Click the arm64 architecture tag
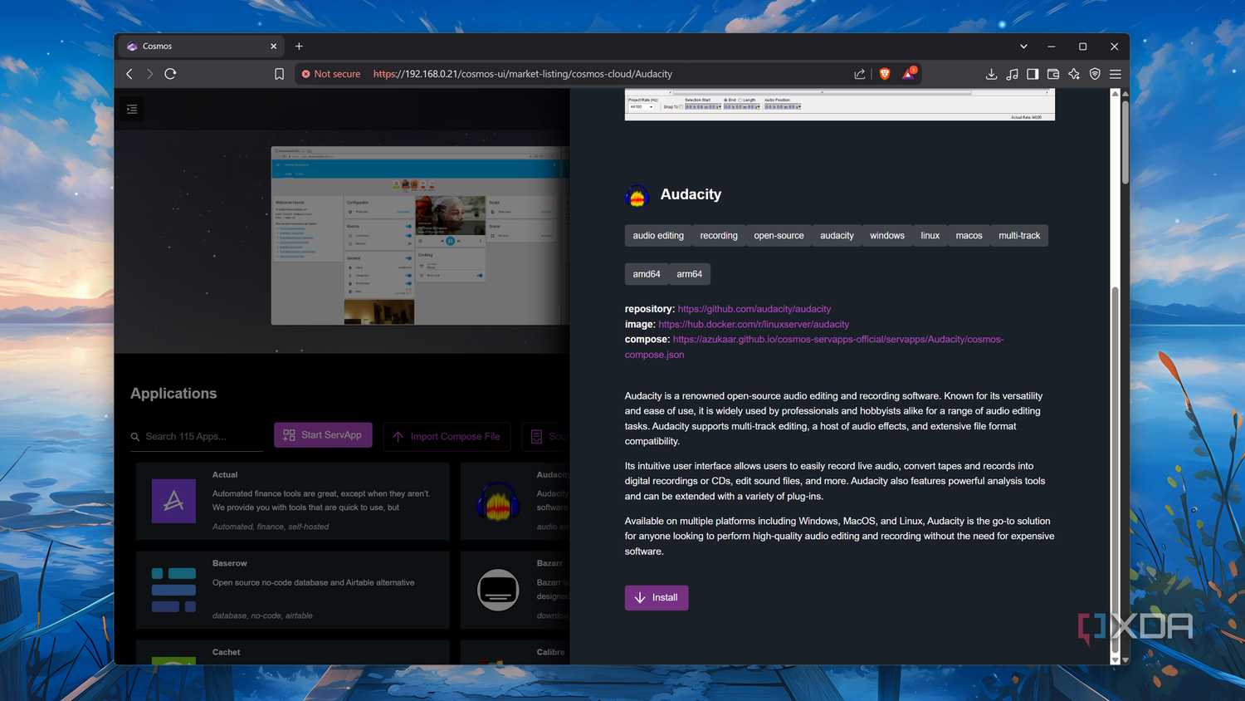This screenshot has width=1245, height=701. pyautogui.click(x=689, y=274)
